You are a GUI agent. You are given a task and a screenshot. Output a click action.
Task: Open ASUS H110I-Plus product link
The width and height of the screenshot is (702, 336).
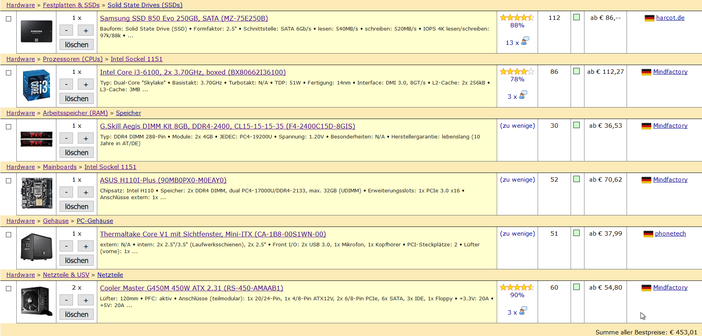click(163, 180)
